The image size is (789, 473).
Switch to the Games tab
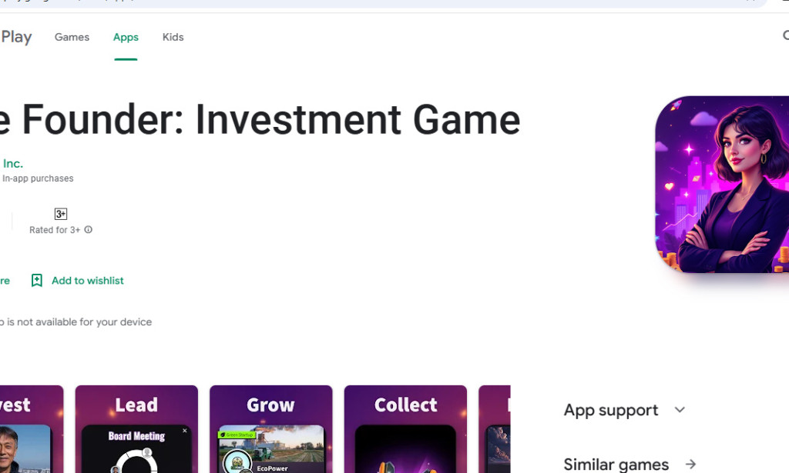click(72, 36)
